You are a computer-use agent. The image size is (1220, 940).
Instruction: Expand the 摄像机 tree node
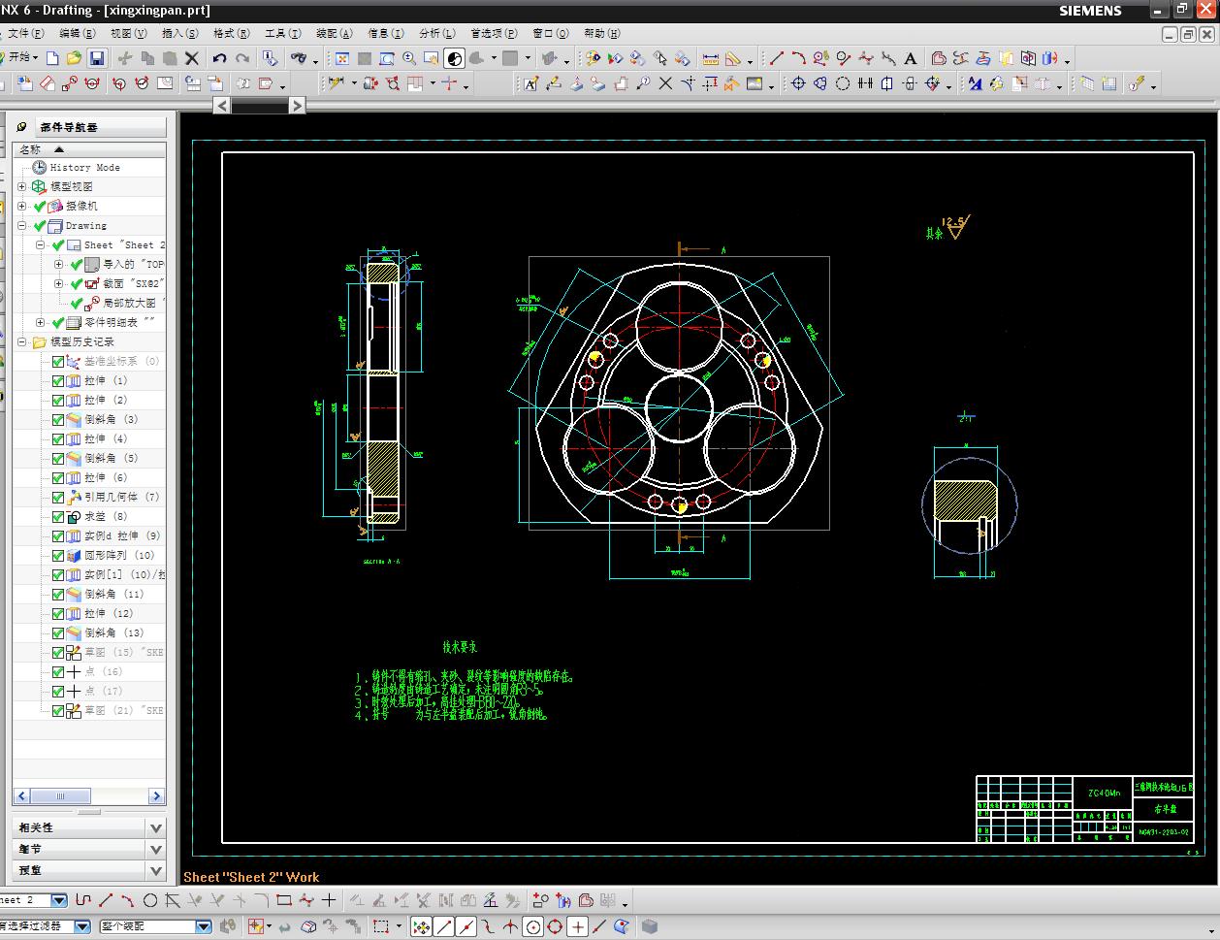[x=22, y=206]
